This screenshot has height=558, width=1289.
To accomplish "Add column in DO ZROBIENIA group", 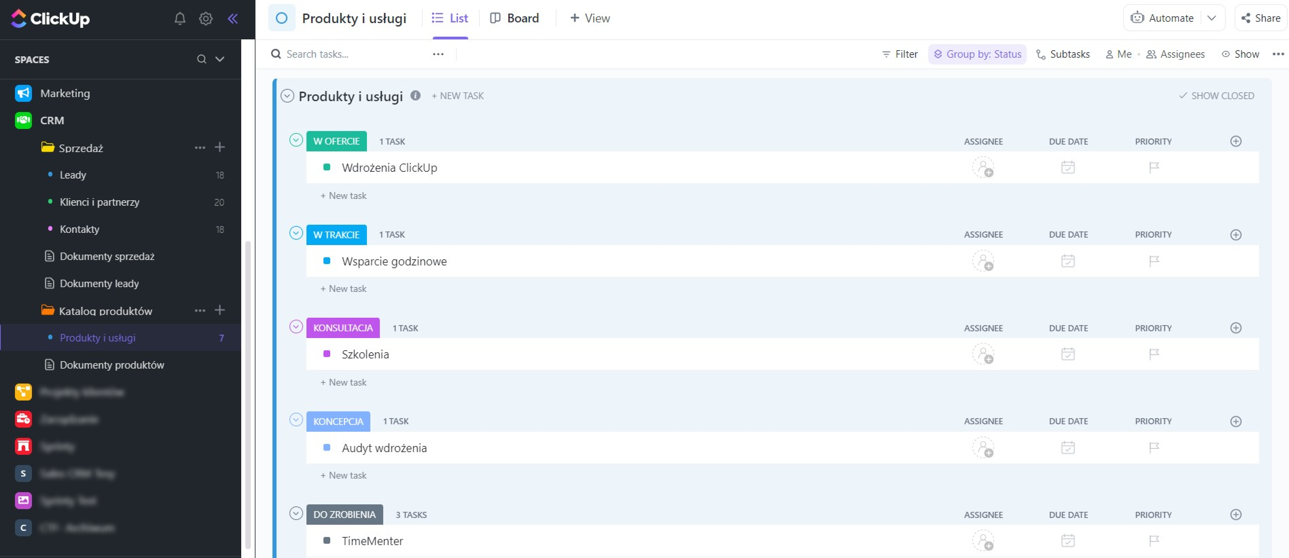I will click(x=1235, y=515).
